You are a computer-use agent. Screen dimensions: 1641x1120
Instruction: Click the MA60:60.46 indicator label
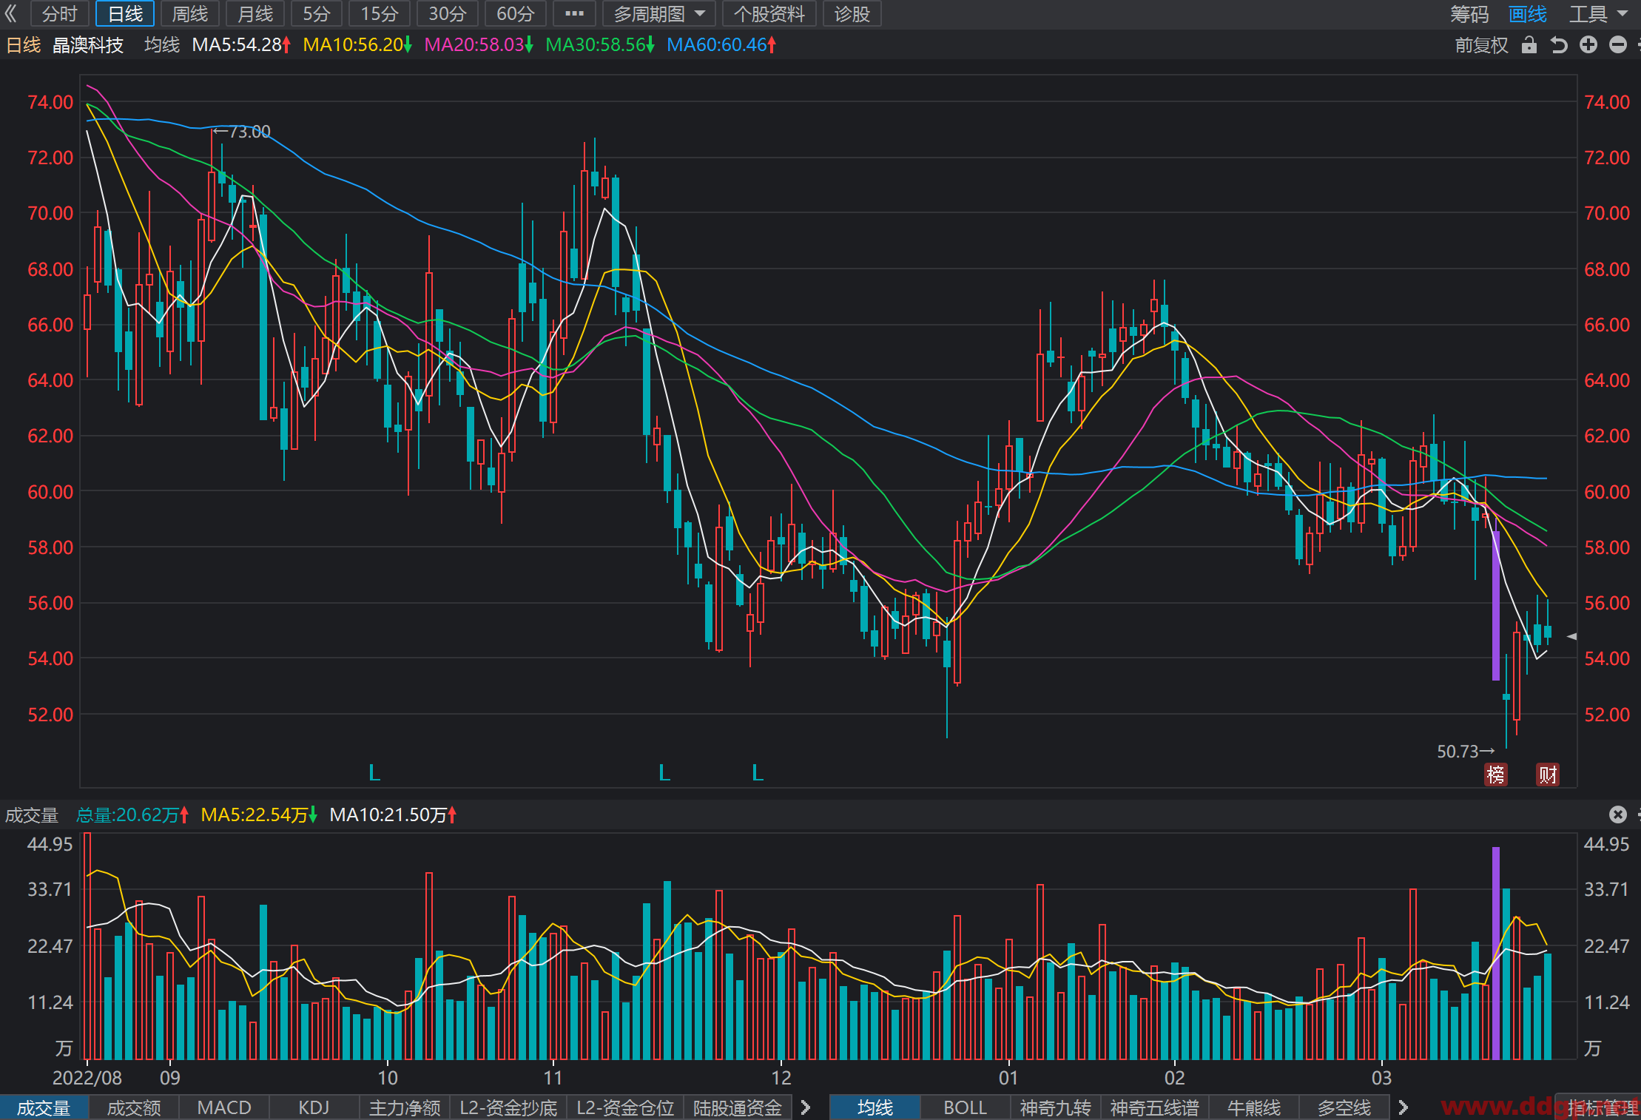click(x=721, y=45)
